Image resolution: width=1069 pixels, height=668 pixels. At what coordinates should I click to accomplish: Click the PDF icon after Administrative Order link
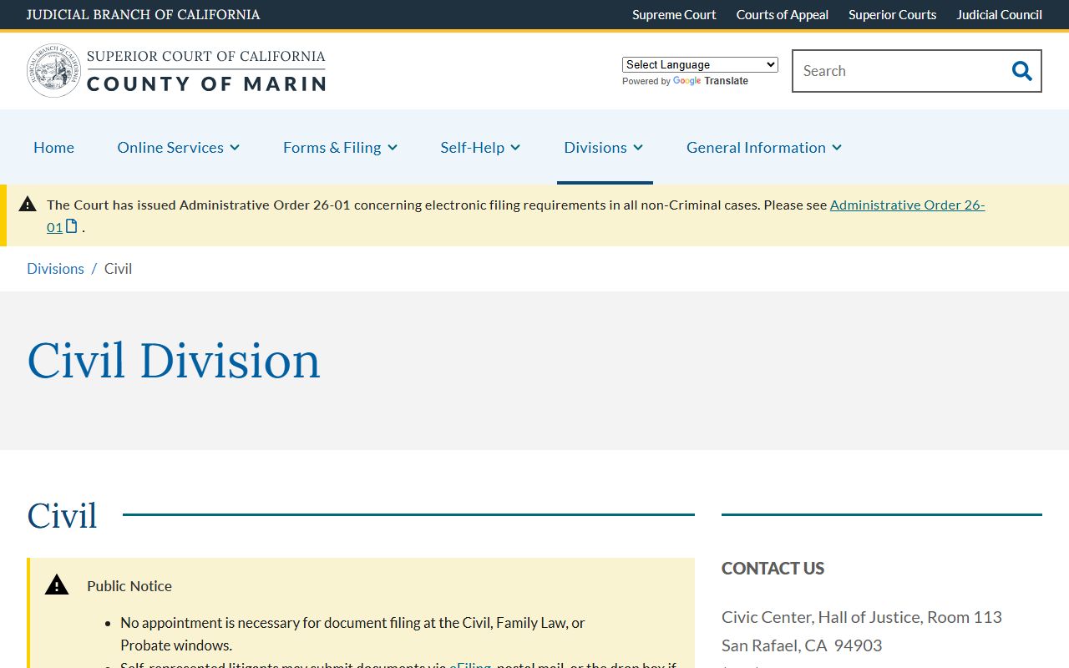click(72, 226)
